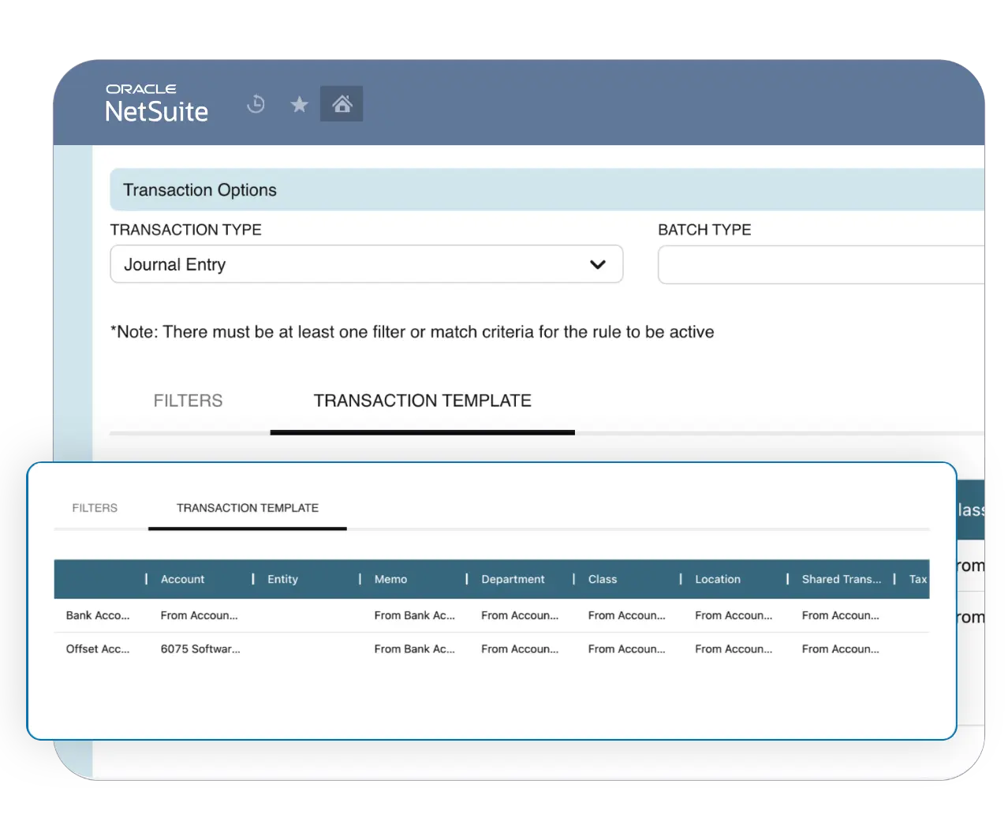This screenshot has width=1008, height=840.
Task: Click the Entity column header
Action: (282, 579)
